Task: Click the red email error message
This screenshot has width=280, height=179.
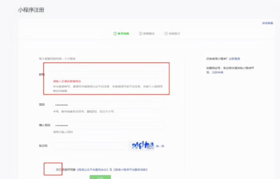Action: tap(67, 81)
